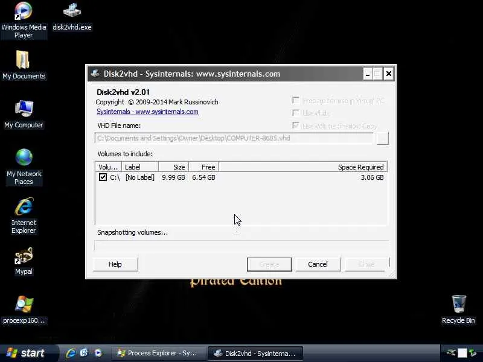
Task: Click the Internet Explorer quick launch icon
Action: 71,353
